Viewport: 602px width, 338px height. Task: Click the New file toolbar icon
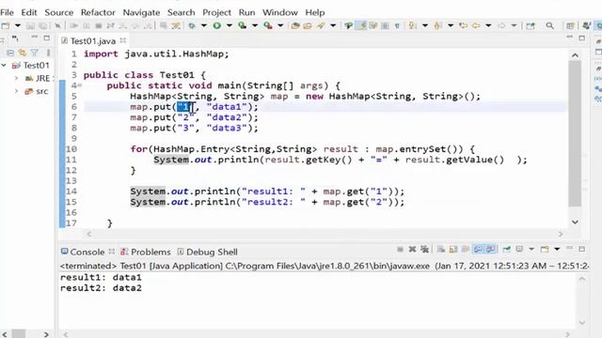tap(6, 25)
